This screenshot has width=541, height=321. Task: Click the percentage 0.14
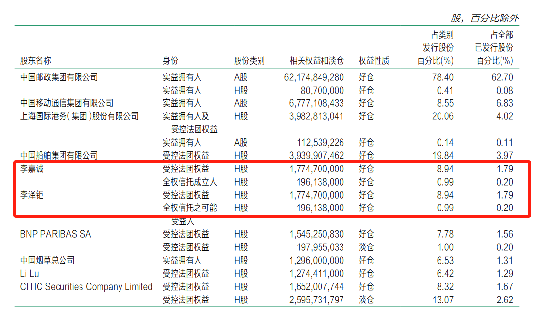445,143
